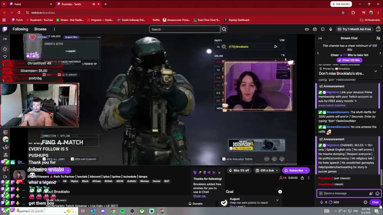Open the Royalment - YouTube bookmark
Image resolution: width=383 pixels, height=215 pixels.
coord(39,20)
